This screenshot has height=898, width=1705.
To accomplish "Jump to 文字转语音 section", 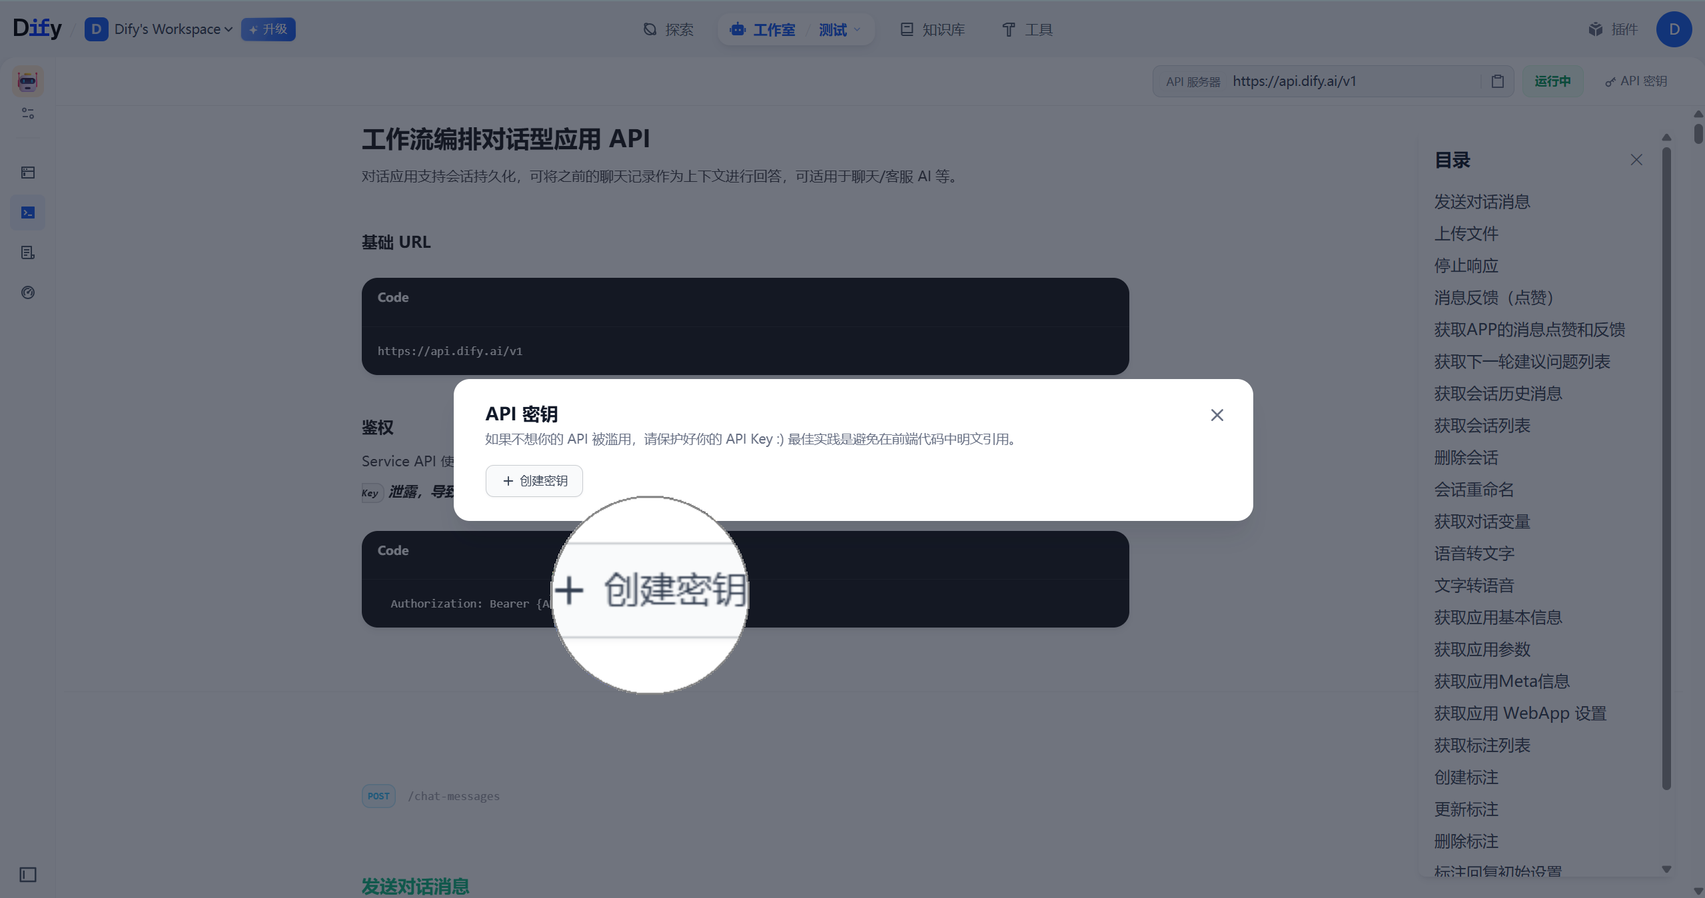I will click(x=1474, y=586).
